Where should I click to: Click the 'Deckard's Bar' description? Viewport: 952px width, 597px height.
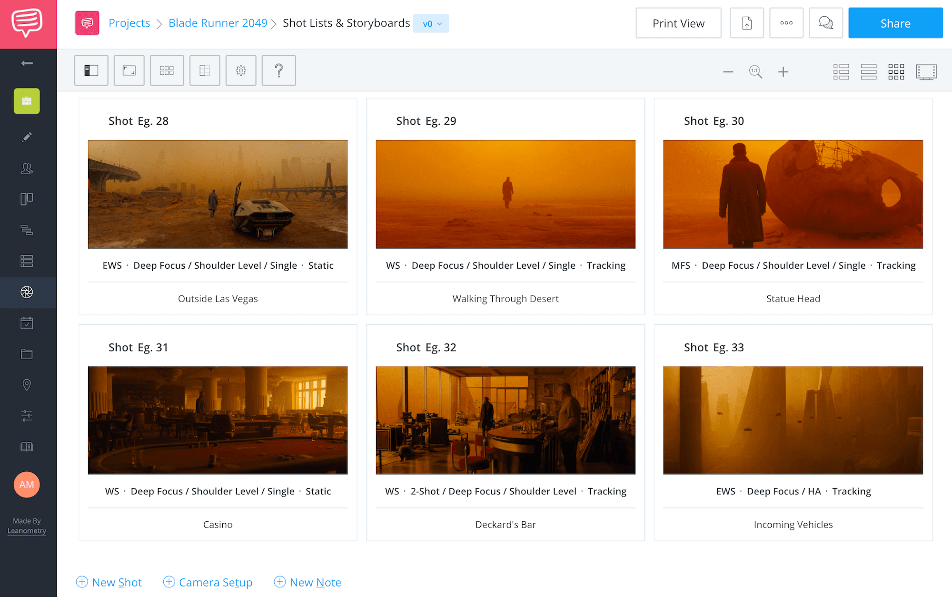tap(506, 525)
